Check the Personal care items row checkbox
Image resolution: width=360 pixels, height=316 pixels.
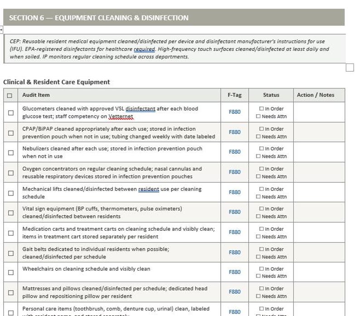pos(11,313)
